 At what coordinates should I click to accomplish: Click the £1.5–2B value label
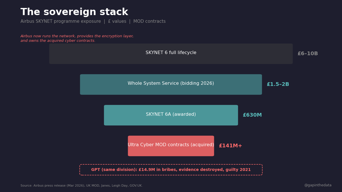click(278, 84)
